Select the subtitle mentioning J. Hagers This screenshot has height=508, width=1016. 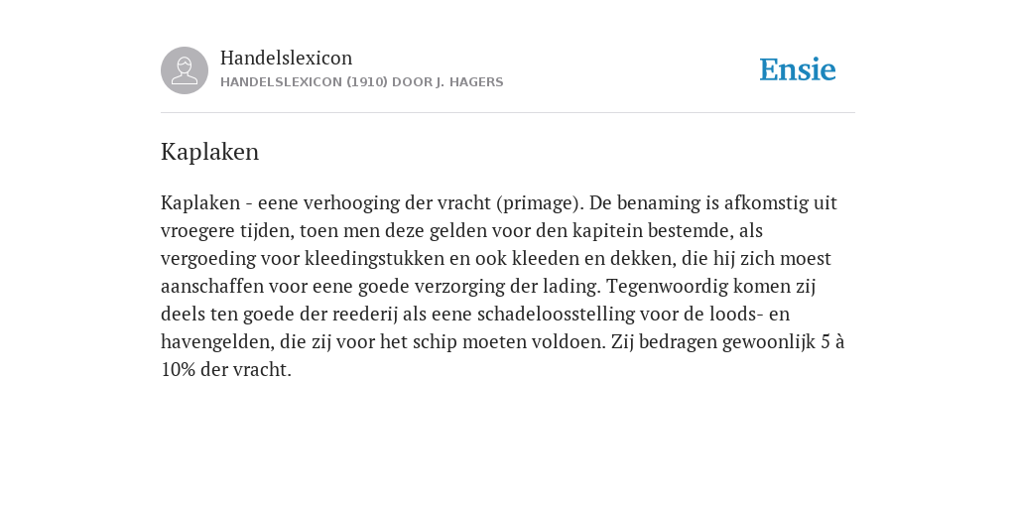point(361,82)
